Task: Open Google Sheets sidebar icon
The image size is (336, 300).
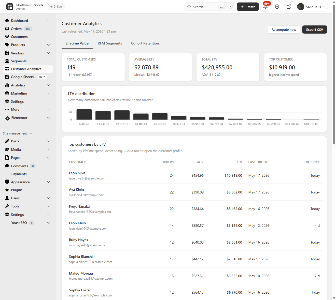Action: click(x=7, y=77)
